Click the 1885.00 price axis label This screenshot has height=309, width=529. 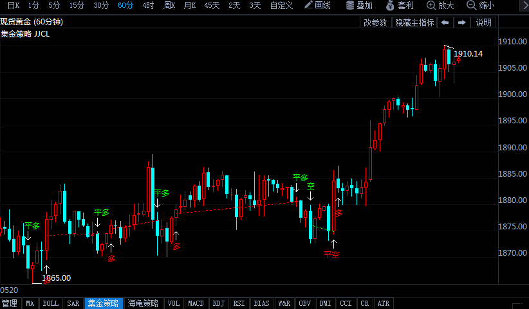512,174
